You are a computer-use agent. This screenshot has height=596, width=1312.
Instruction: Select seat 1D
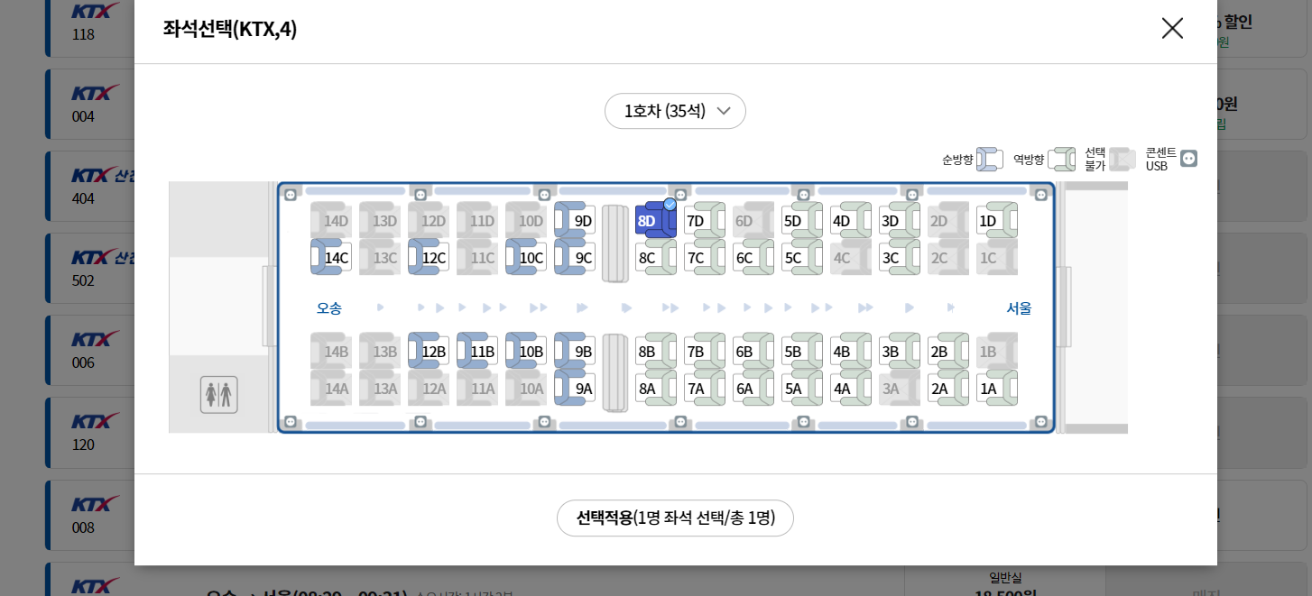997,221
